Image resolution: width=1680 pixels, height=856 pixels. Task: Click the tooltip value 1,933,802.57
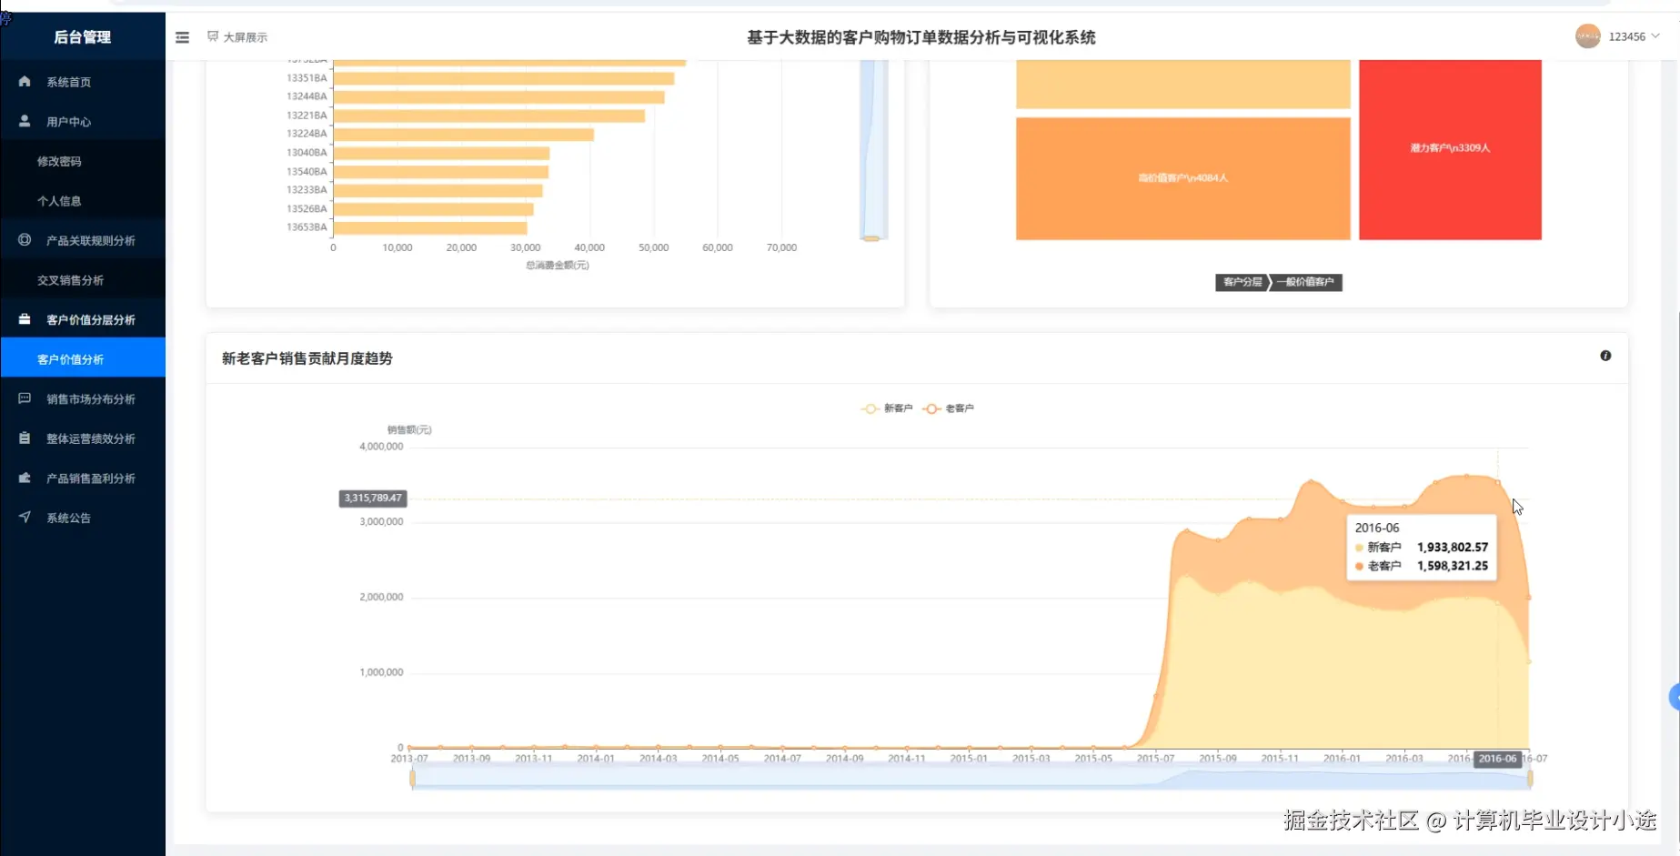1453,548
